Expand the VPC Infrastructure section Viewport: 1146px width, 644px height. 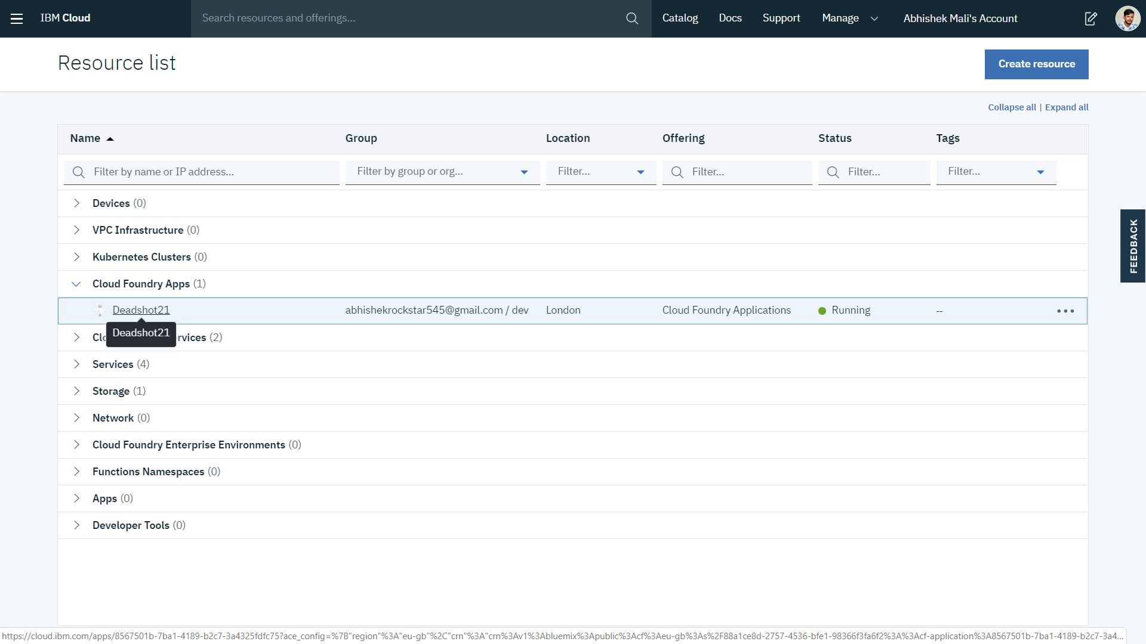tap(76, 230)
